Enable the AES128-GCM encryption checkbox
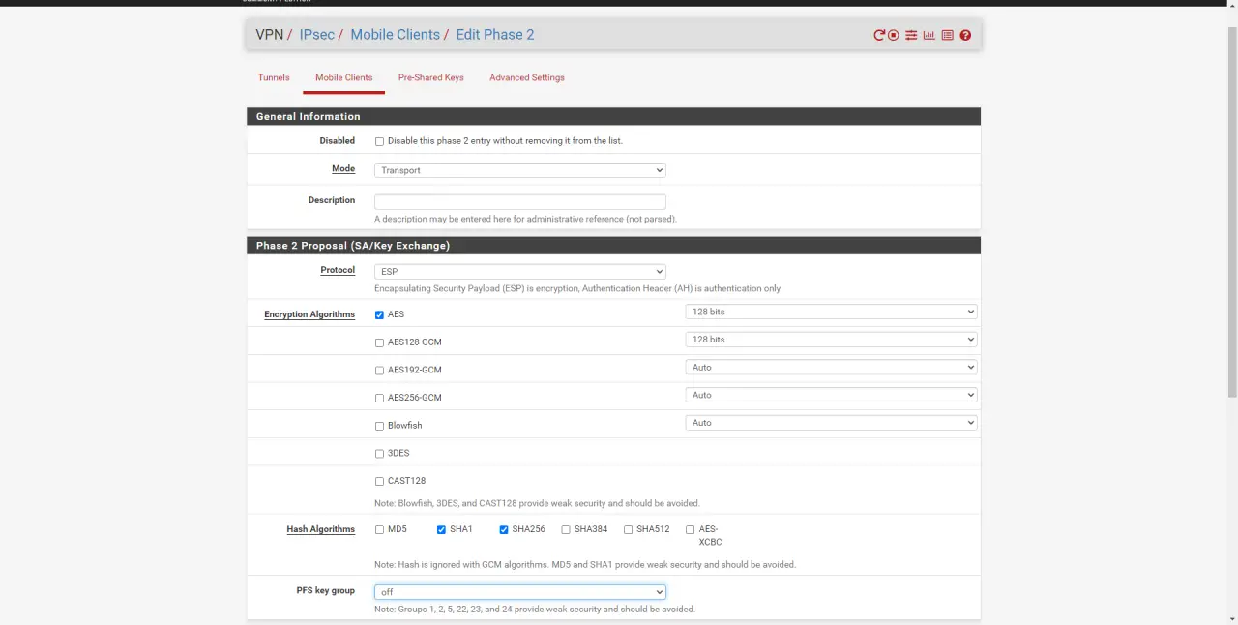 tap(379, 342)
